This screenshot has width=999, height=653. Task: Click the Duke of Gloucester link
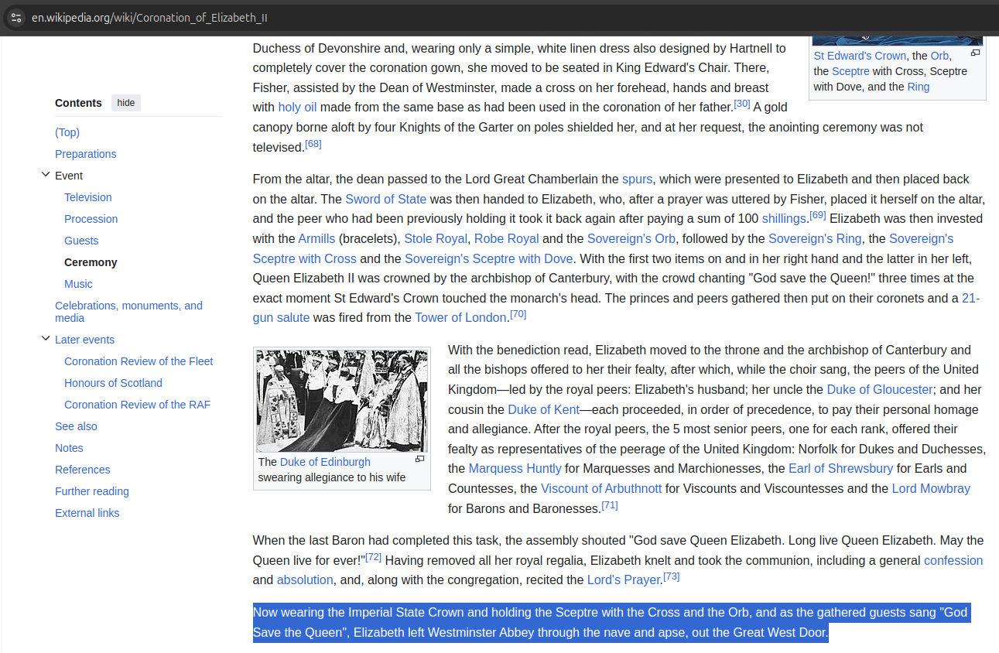879,389
